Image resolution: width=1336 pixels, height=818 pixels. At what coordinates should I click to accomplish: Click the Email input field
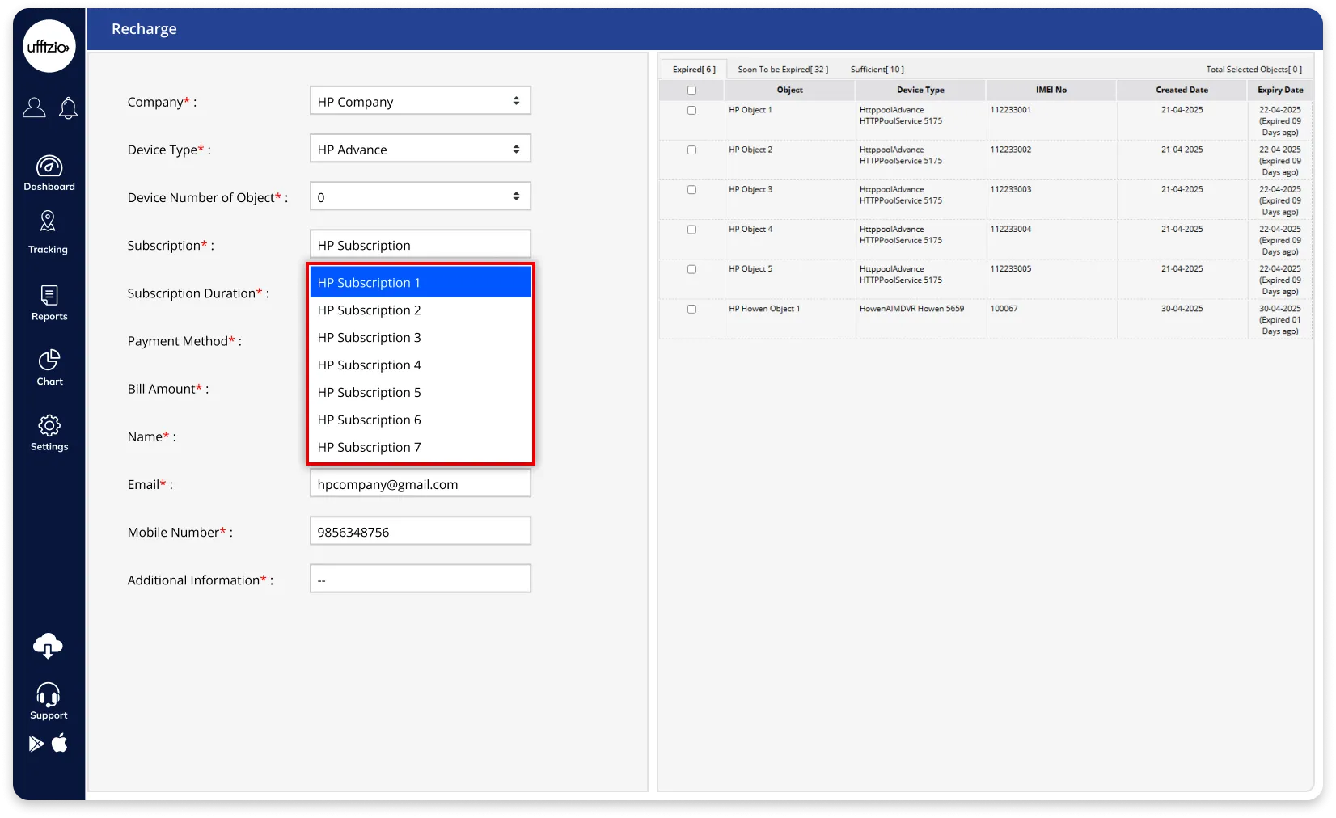(420, 484)
